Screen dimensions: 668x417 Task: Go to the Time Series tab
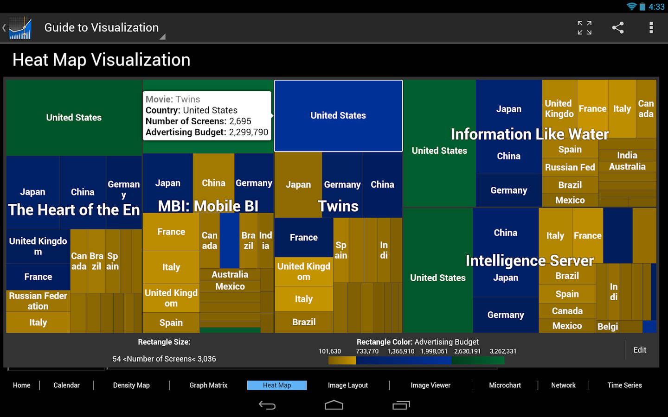coord(625,385)
